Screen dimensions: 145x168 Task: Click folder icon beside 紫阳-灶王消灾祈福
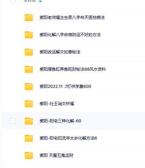point(29,104)
